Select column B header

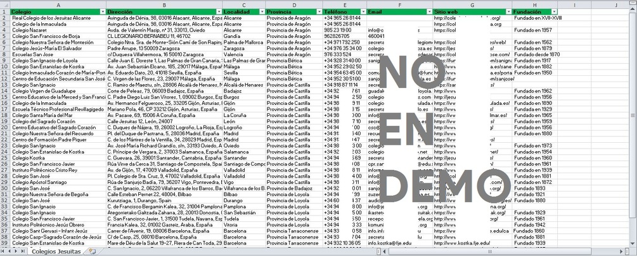164,5
